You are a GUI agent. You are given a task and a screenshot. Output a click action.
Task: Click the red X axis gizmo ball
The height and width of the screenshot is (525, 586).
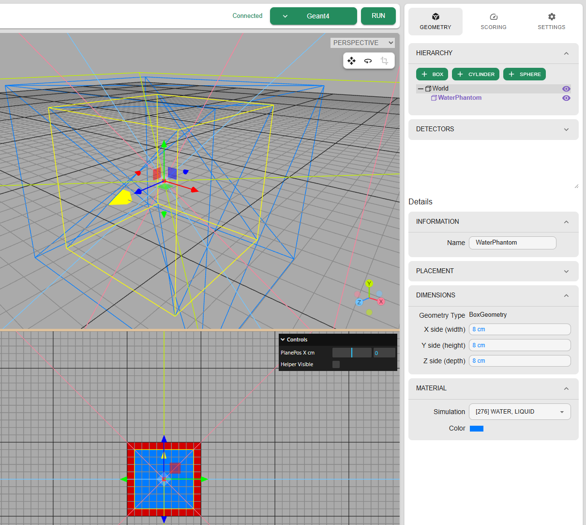[381, 302]
